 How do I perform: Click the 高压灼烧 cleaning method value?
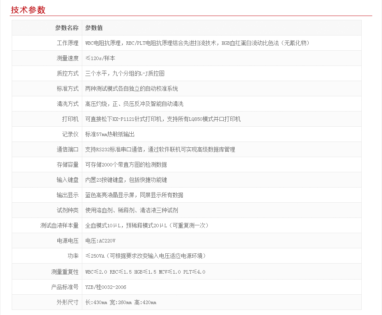(x=134, y=104)
